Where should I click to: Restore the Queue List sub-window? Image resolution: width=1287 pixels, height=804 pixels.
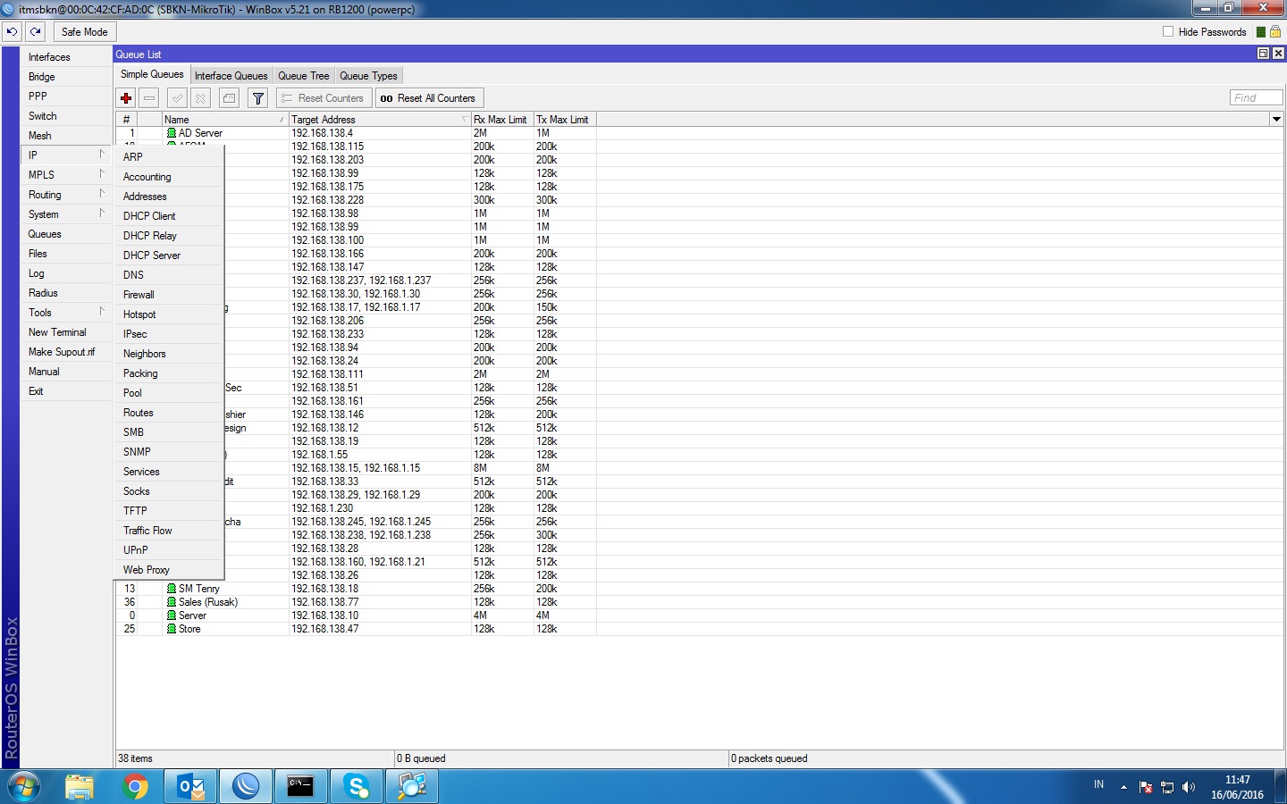pyautogui.click(x=1263, y=54)
